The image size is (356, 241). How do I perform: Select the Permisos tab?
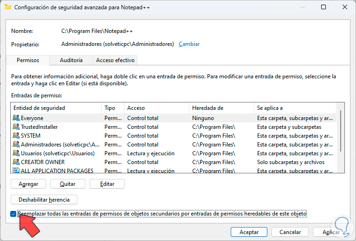(28, 60)
